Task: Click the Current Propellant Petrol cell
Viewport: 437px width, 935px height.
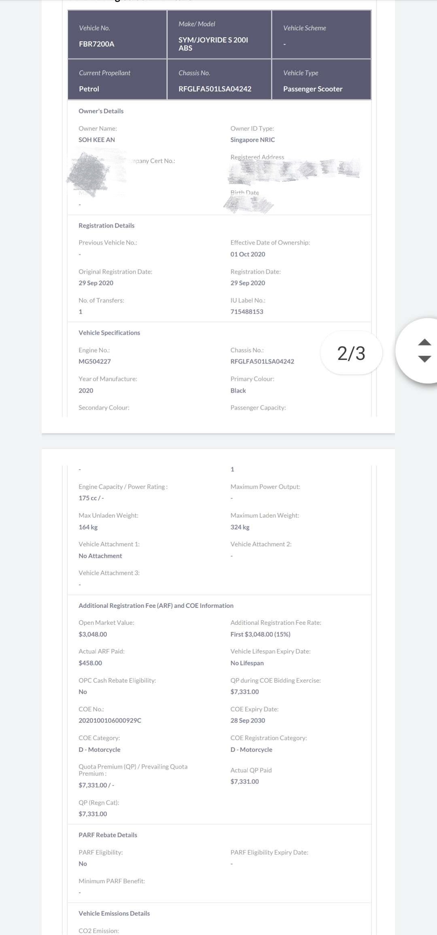Action: coord(117,79)
